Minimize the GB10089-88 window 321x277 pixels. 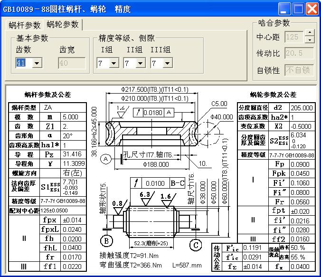click(284, 9)
